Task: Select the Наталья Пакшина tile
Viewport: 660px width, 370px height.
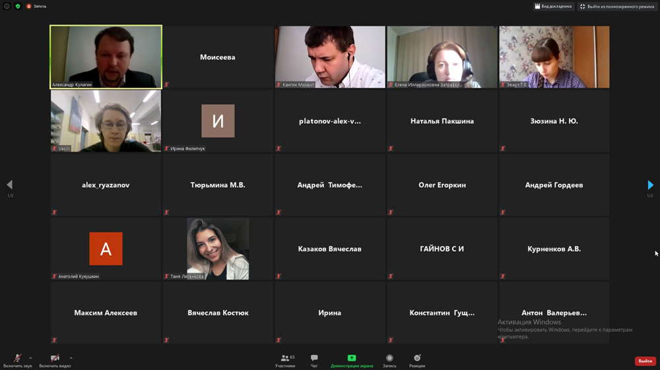Action: click(442, 121)
